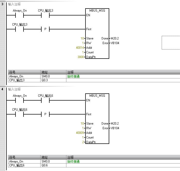This screenshot has height=171, width=180.
Task: Click the Addr value 40014
Action: [x=80, y=48]
